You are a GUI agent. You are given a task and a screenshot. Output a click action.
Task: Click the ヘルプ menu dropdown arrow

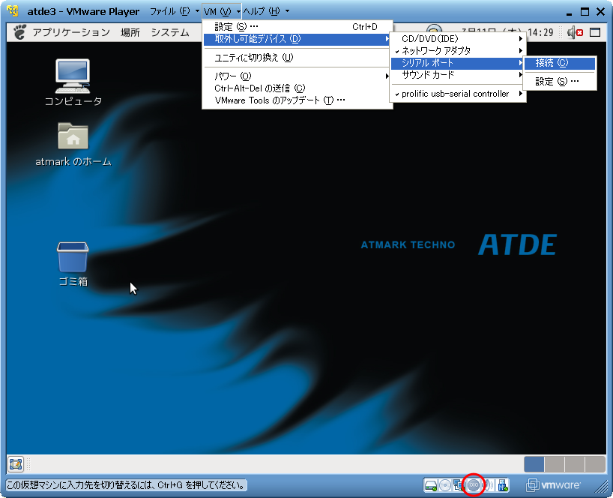(287, 11)
